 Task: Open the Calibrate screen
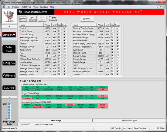tap(9, 75)
